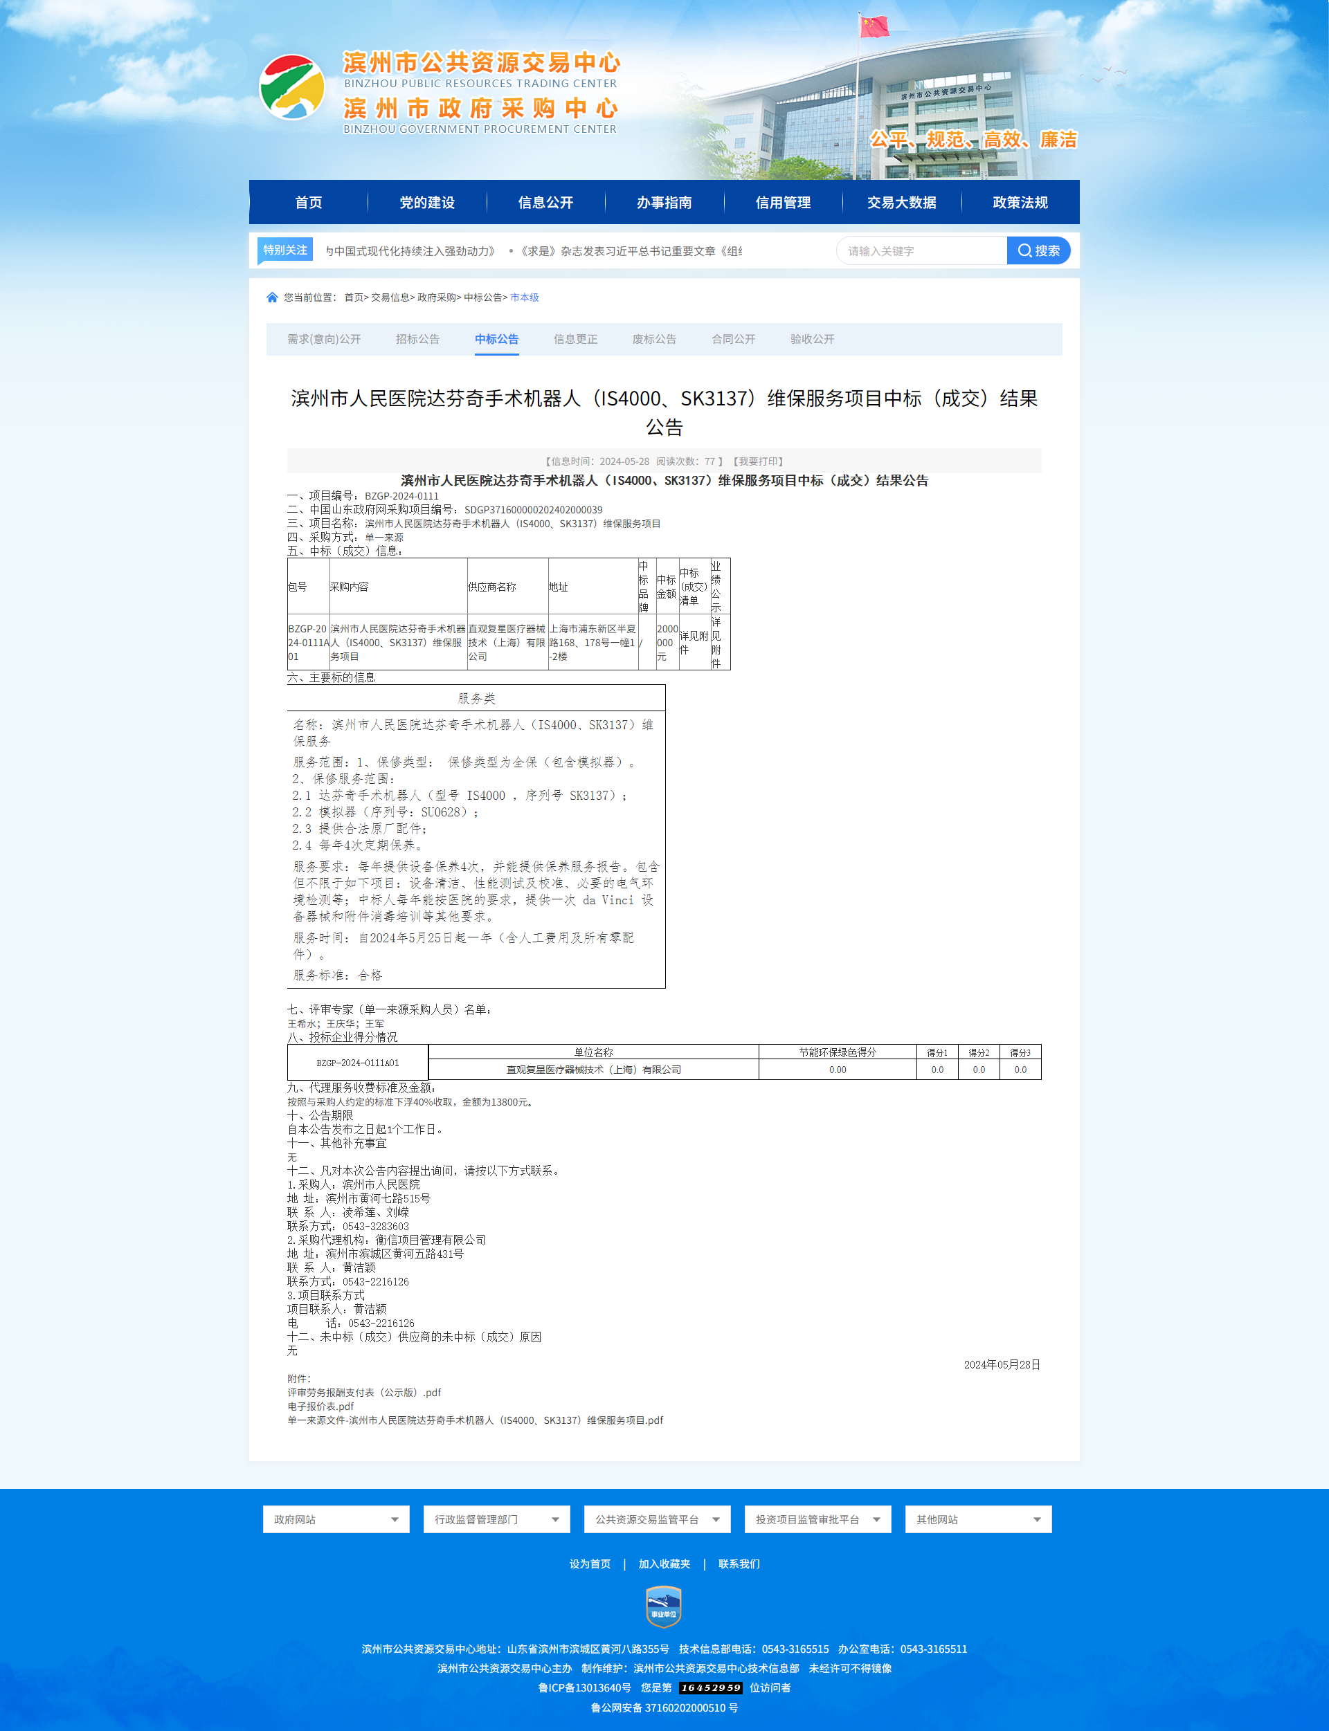Switch to 招标公告 tab
Image resolution: width=1329 pixels, height=1731 pixels.
[417, 338]
